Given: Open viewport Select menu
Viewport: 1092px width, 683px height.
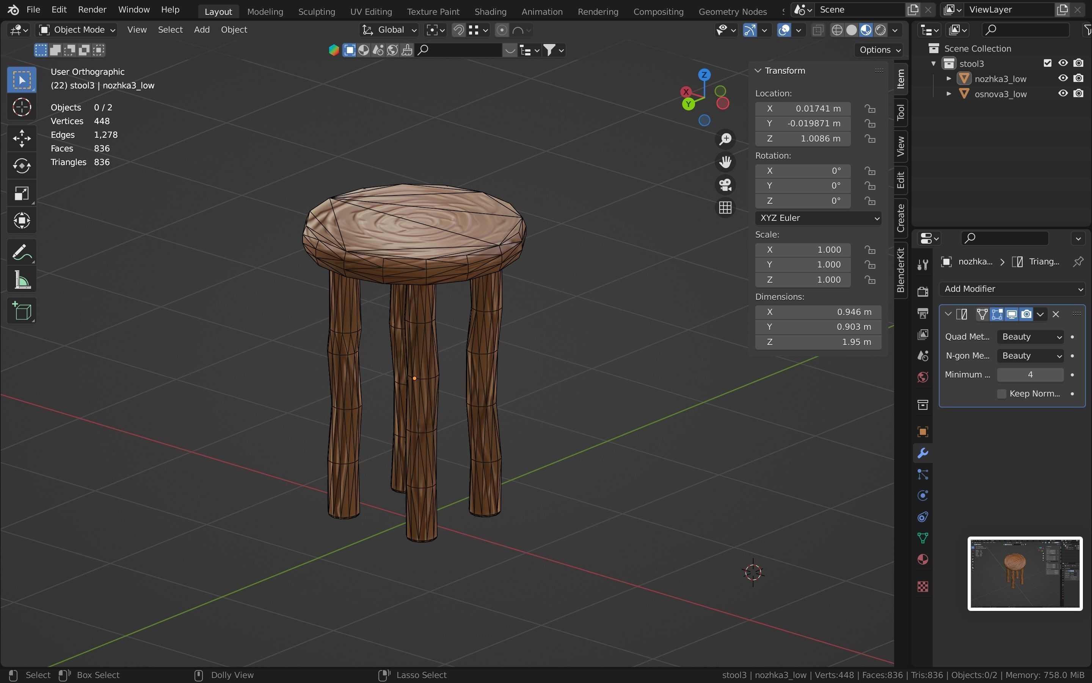Looking at the screenshot, I should tap(170, 30).
